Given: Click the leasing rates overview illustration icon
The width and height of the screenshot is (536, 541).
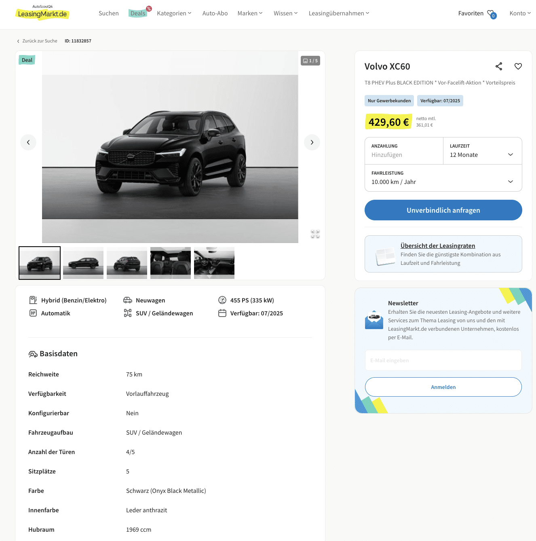Looking at the screenshot, I should [385, 256].
